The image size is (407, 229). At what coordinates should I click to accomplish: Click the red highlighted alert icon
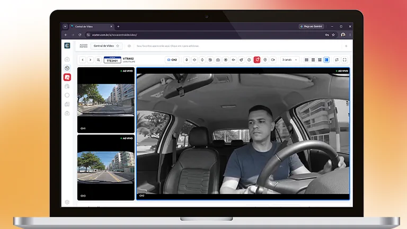click(257, 60)
